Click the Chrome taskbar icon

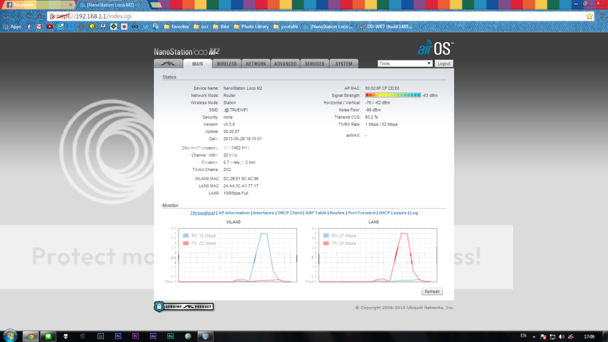click(x=31, y=336)
